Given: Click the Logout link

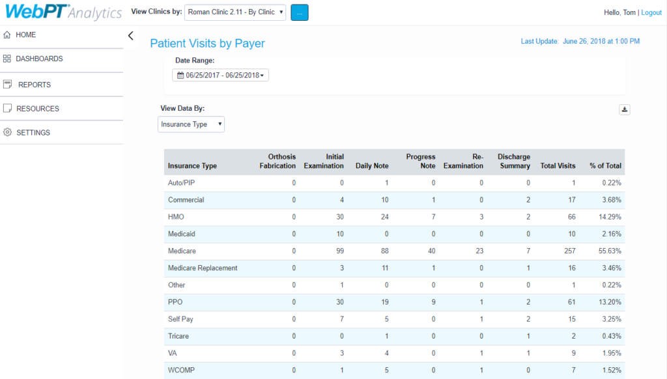Looking at the screenshot, I should 651,12.
